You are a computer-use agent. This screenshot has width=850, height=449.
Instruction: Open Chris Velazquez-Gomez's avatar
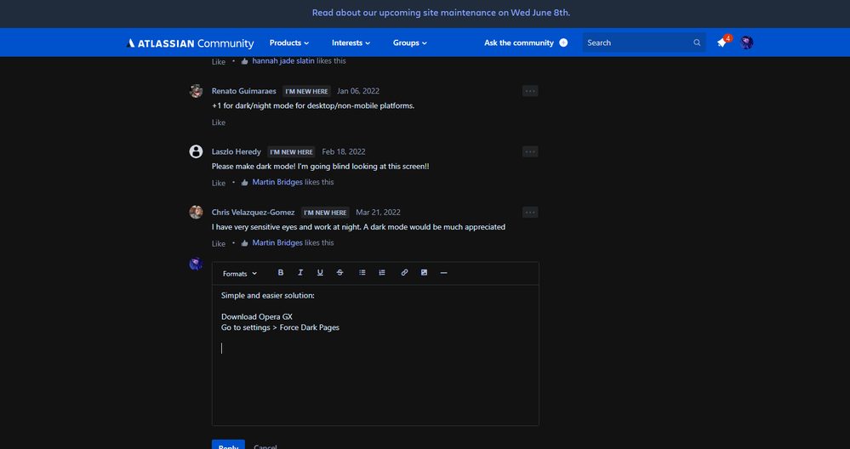196,213
